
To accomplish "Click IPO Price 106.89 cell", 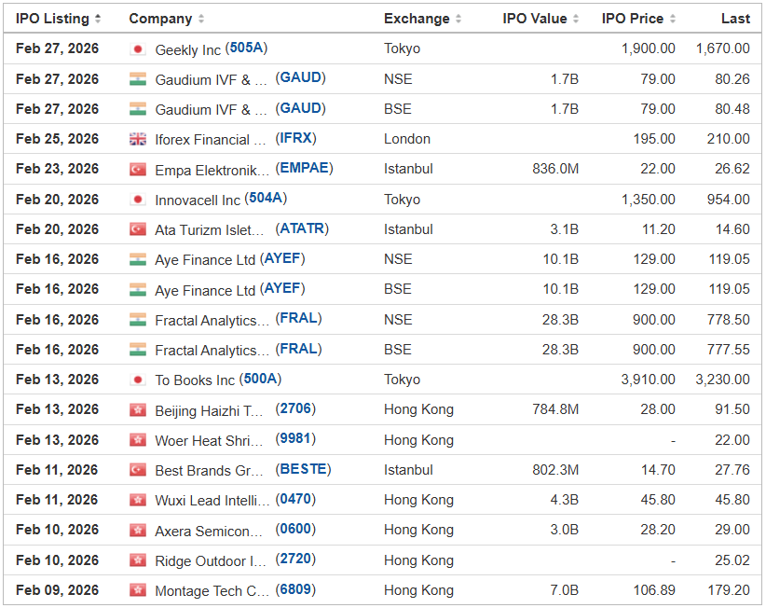I will pyautogui.click(x=654, y=590).
